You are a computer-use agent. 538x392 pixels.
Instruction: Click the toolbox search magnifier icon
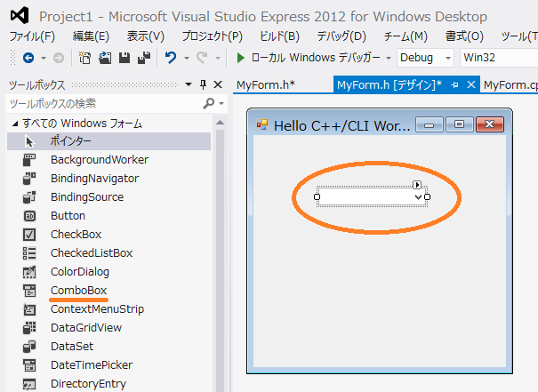click(x=208, y=104)
